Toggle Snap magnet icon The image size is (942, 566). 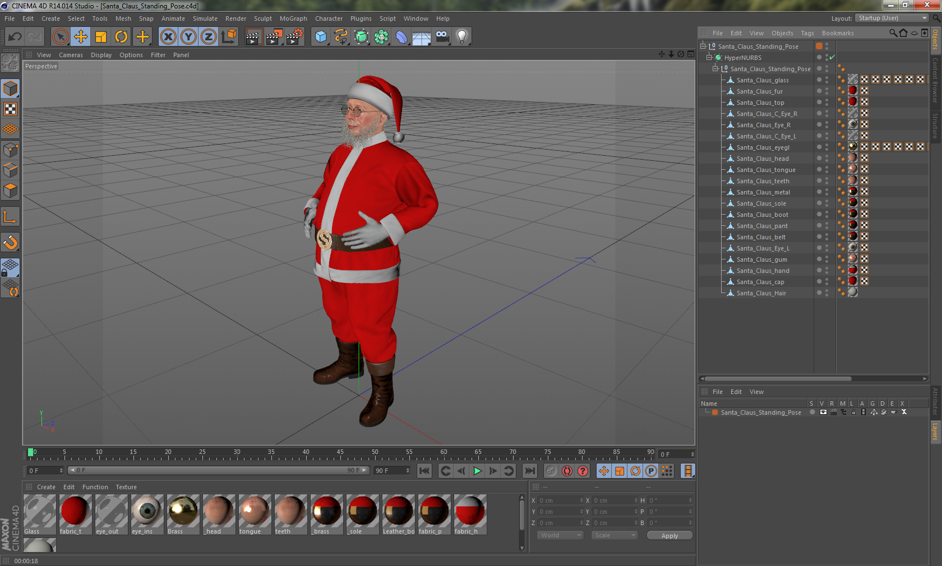point(10,242)
